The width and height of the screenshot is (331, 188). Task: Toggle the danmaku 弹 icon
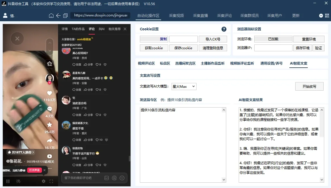[x=18, y=181]
